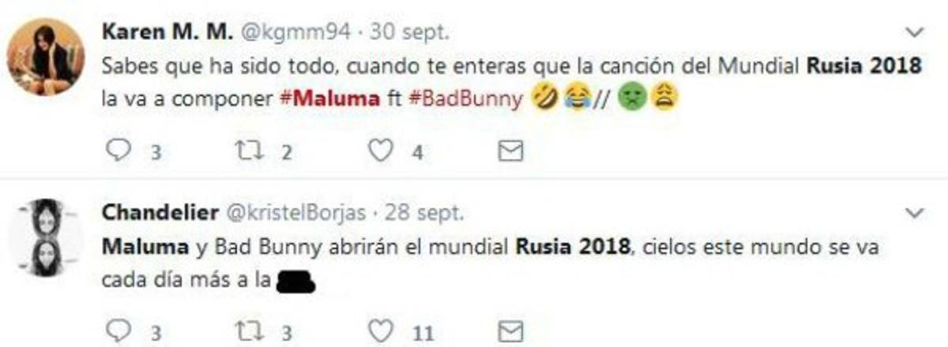Screen dimensions: 948x347
Task: Click Karen M. M.'s profile picture
Action: coord(45,57)
